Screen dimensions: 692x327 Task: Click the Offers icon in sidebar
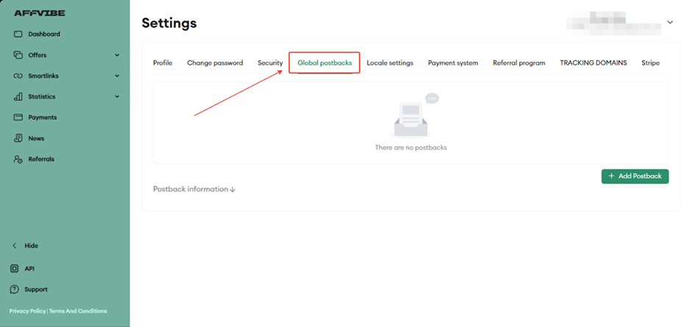pos(18,55)
